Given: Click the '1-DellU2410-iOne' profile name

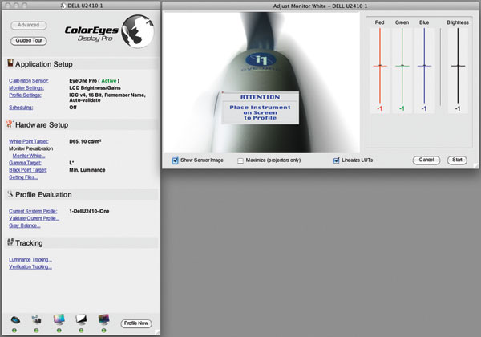Looking at the screenshot, I should point(89,212).
